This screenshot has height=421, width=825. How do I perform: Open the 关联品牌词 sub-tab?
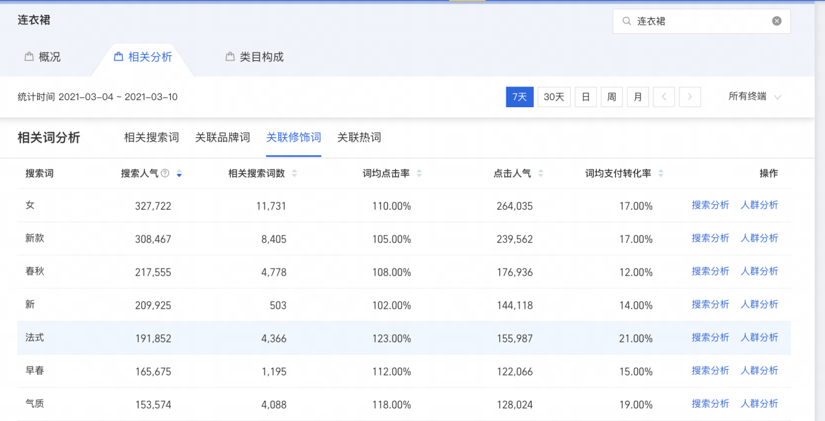pos(222,137)
